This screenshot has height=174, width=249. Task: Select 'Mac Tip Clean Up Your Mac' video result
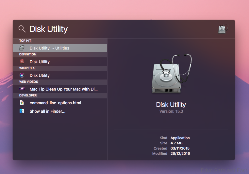[x=63, y=89]
